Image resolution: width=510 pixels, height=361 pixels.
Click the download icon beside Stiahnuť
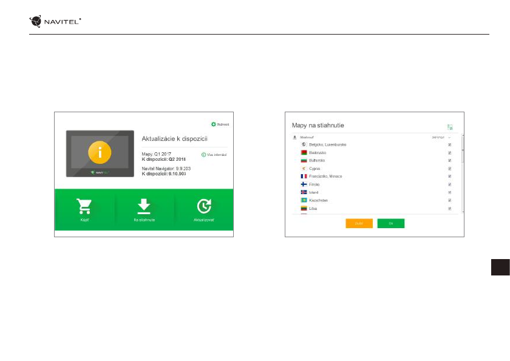294,138
